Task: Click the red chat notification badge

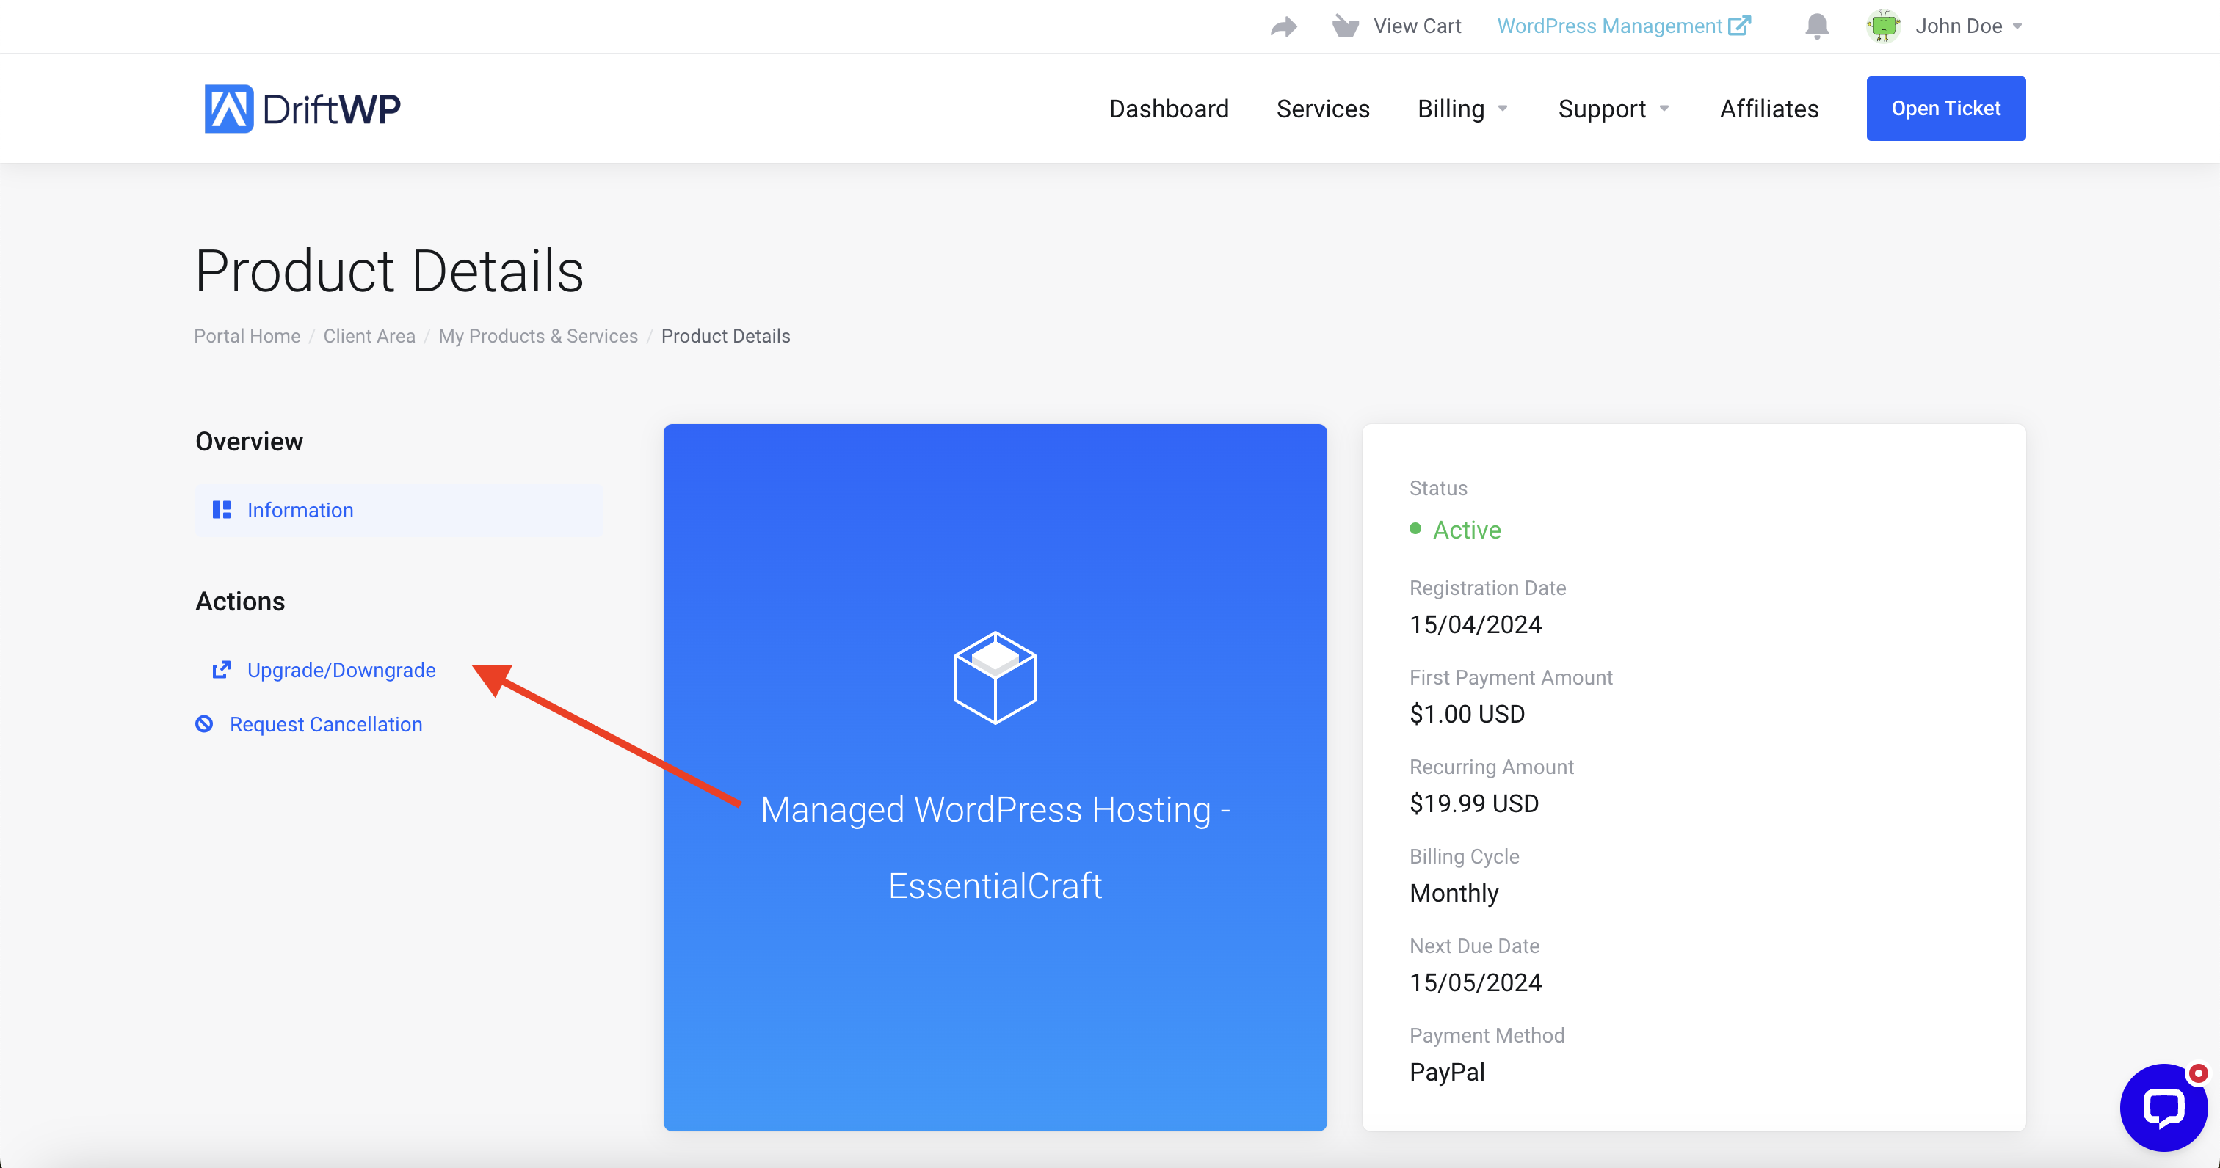Action: click(2199, 1073)
